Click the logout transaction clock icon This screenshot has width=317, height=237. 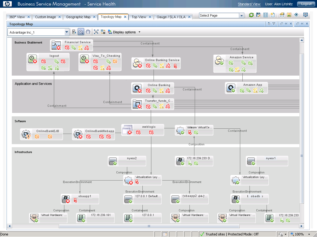point(32,59)
